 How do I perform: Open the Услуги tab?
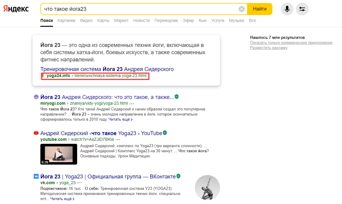point(218,20)
